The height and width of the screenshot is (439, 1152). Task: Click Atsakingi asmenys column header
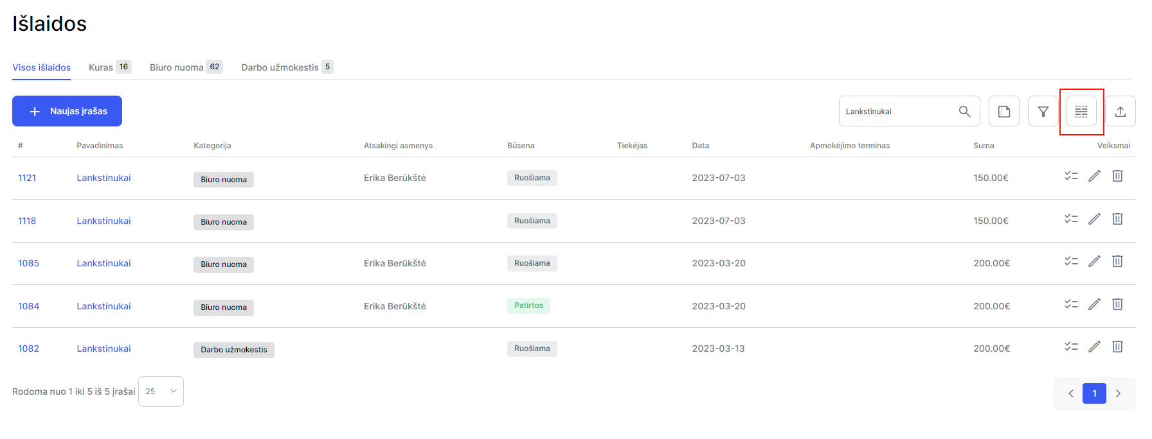[398, 146]
